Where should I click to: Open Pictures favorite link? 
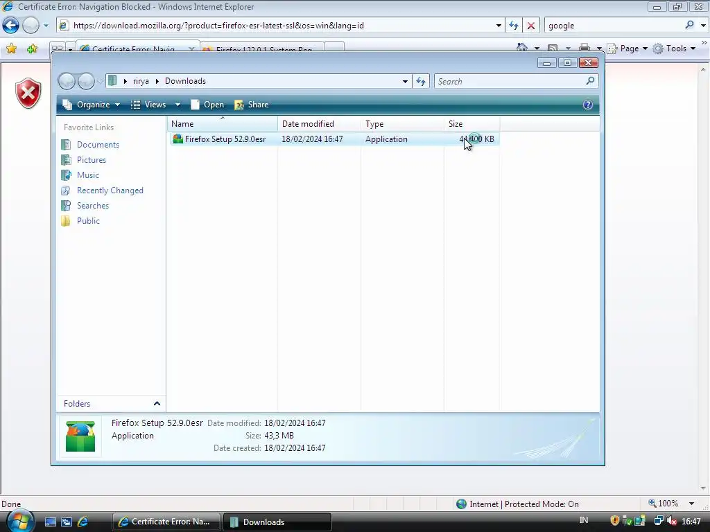pos(91,160)
